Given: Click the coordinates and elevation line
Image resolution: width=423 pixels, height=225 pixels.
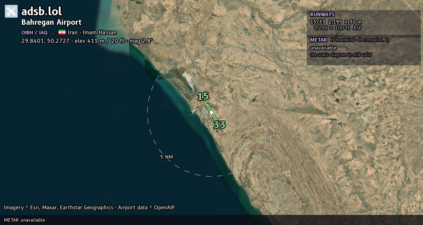Looking at the screenshot, I should tap(87, 41).
